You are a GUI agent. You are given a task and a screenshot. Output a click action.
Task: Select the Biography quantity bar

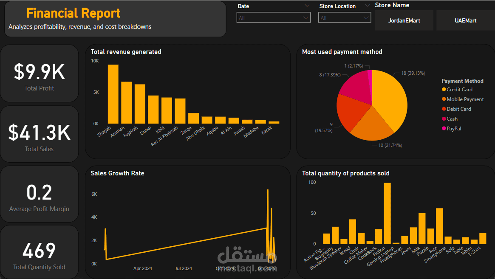pos(335,235)
